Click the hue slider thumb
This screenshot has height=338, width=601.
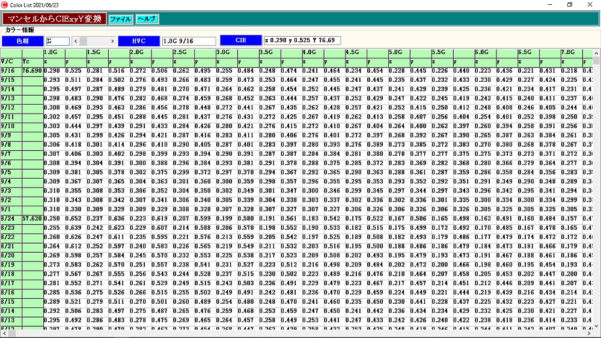pyautogui.click(x=84, y=41)
